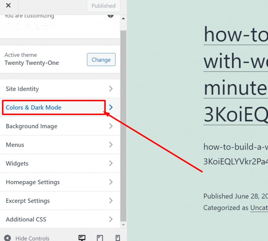Switch to mobile preview mode

(x=118, y=238)
